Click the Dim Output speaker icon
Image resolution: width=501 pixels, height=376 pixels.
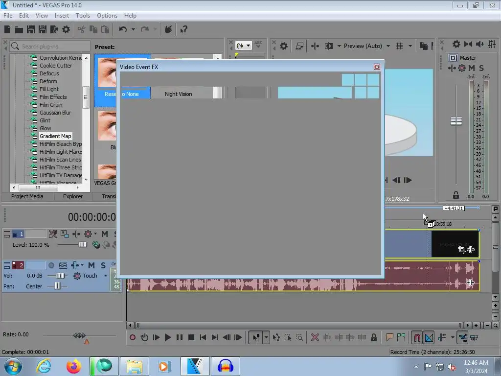click(x=479, y=44)
